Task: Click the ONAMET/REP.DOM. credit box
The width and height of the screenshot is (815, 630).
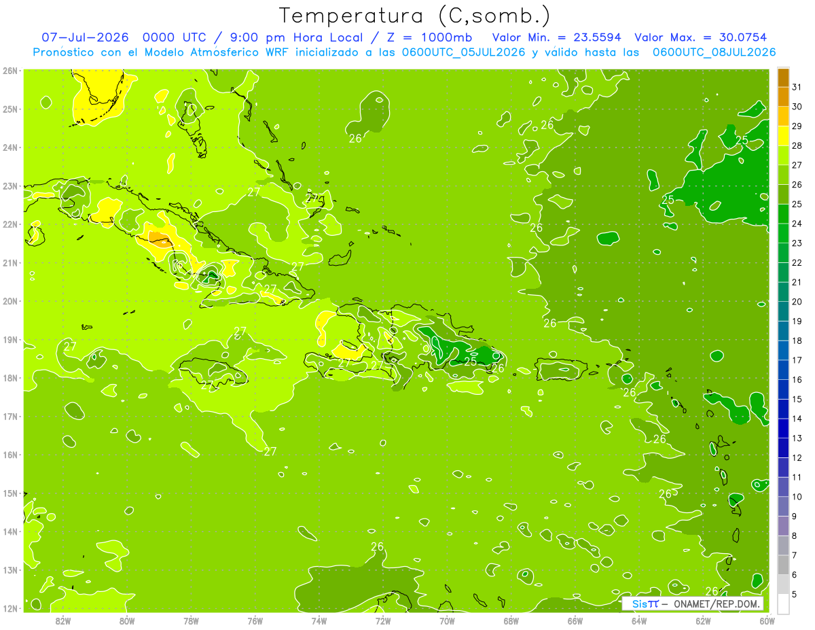Action: (693, 603)
